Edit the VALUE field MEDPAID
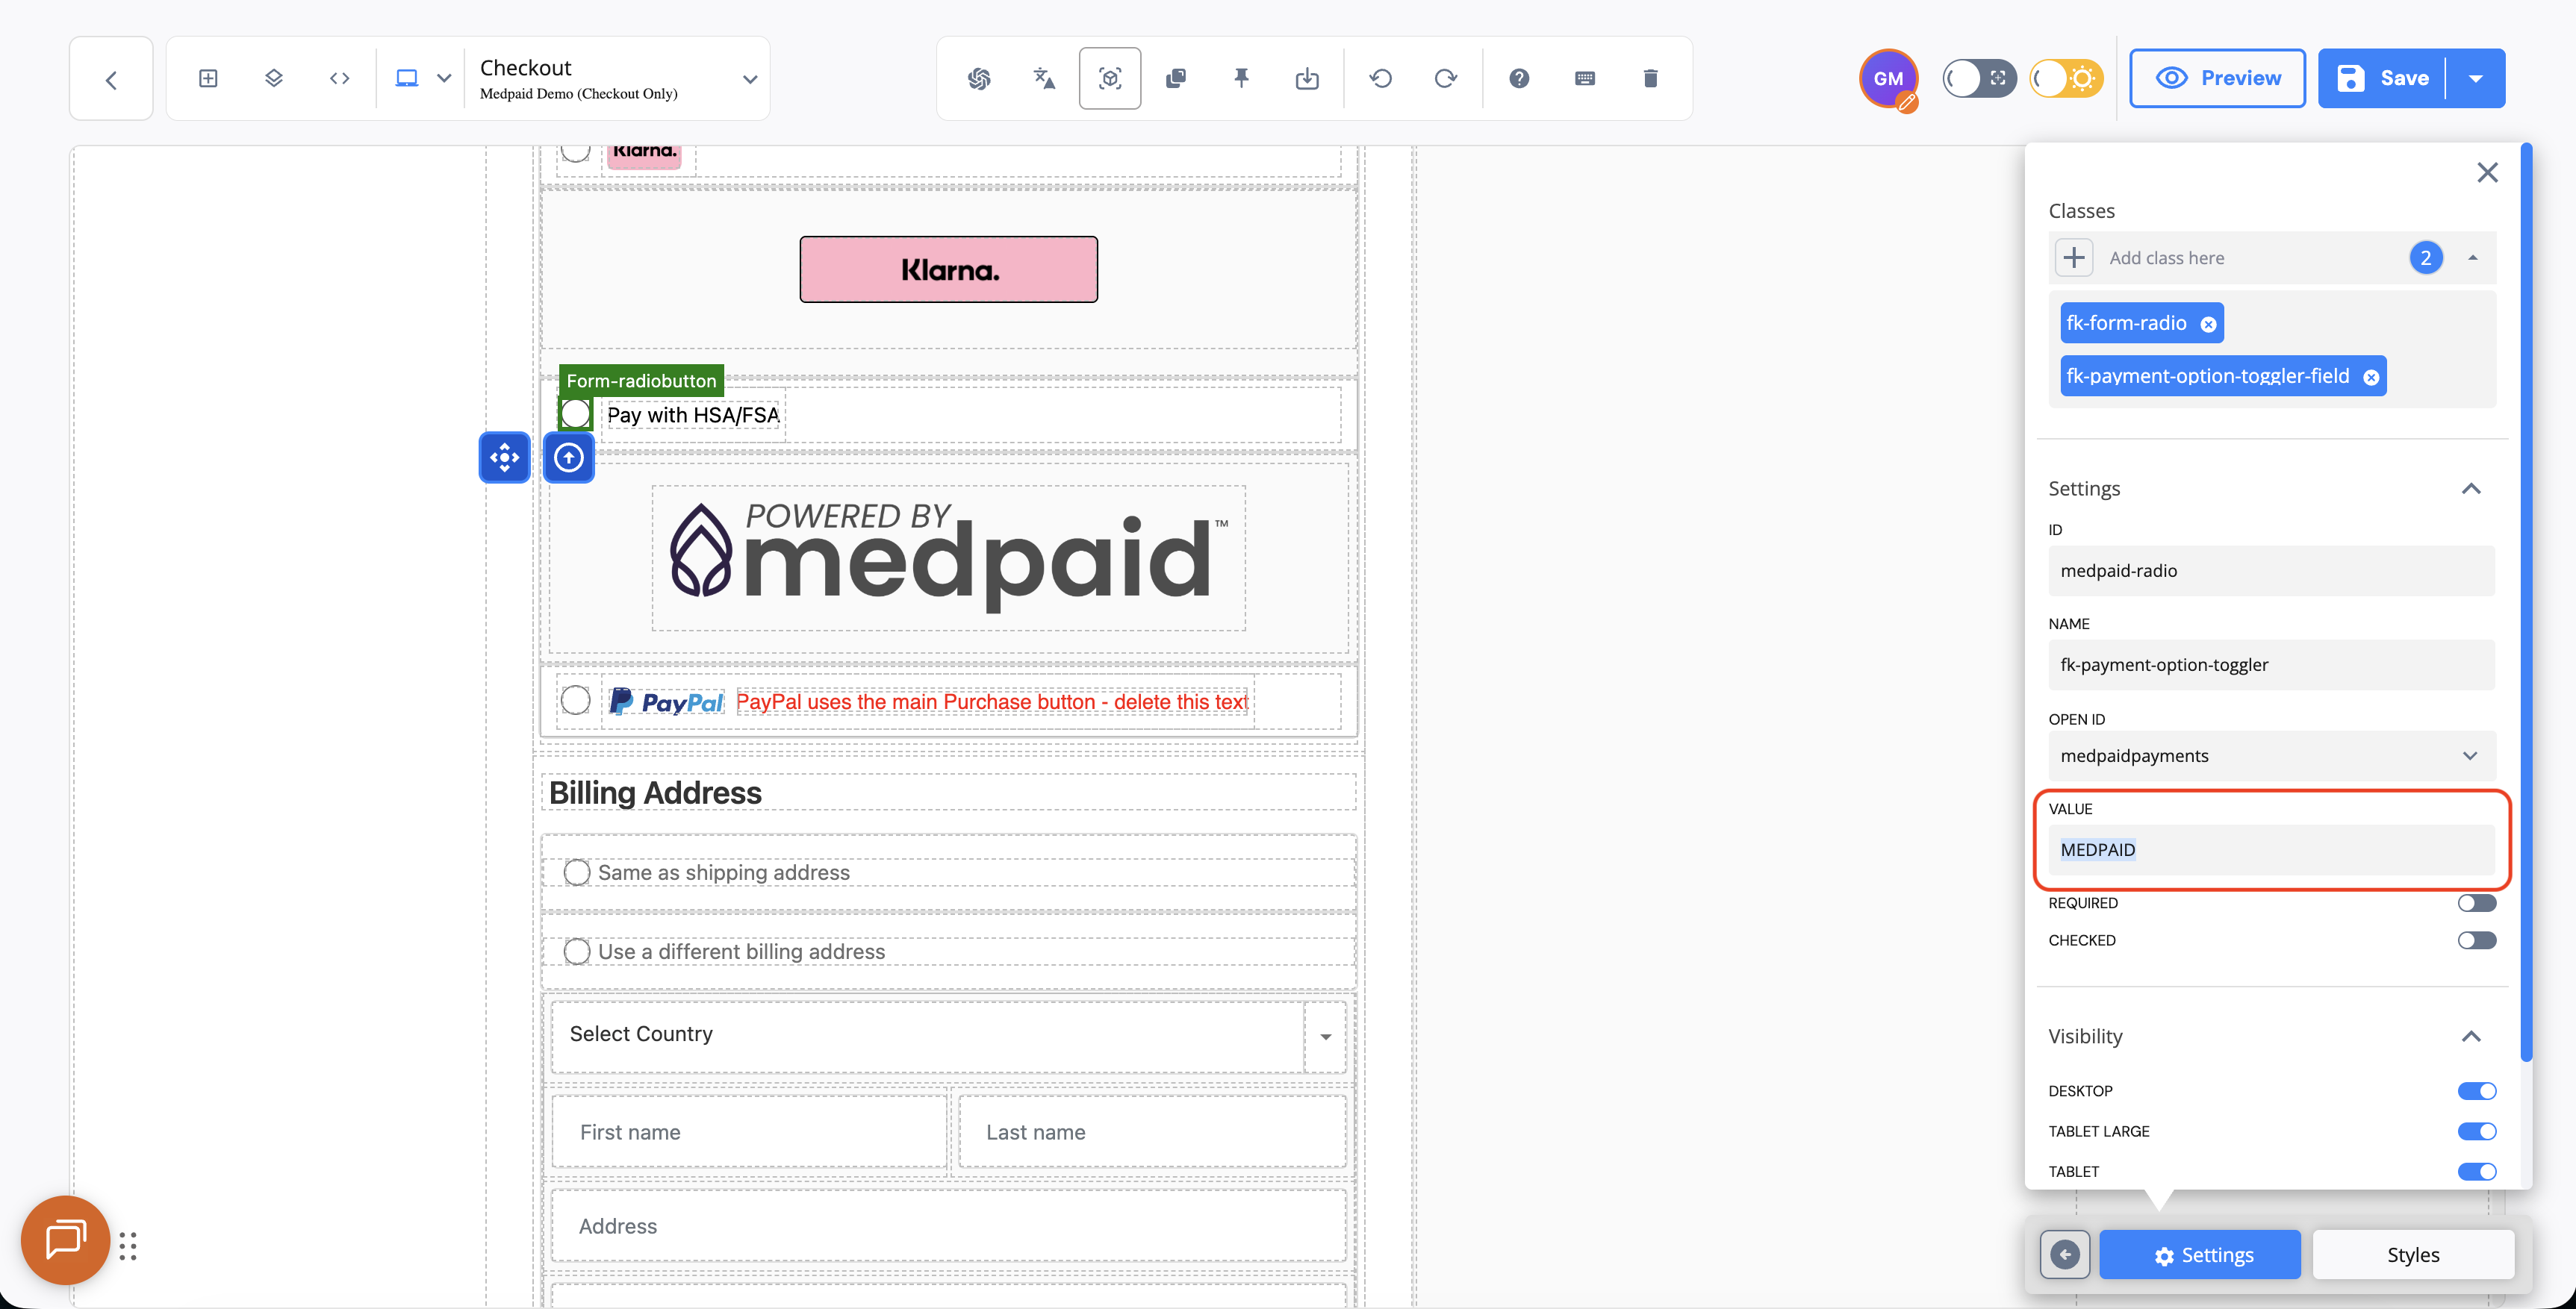The width and height of the screenshot is (2576, 1309). point(2271,849)
